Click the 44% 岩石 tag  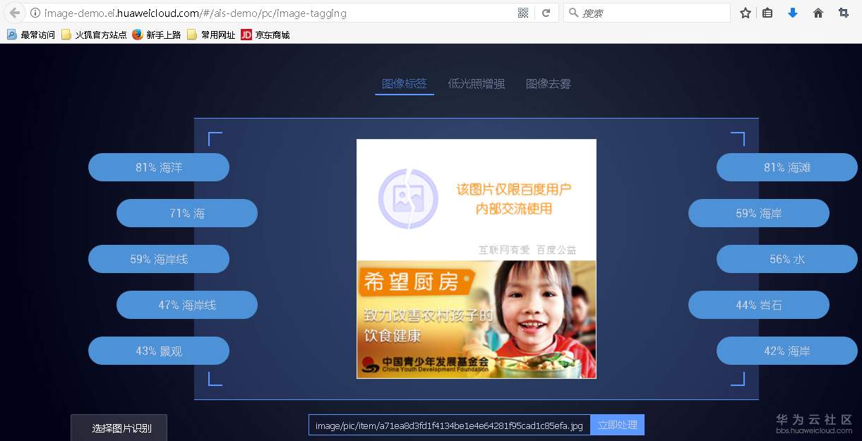[759, 305]
